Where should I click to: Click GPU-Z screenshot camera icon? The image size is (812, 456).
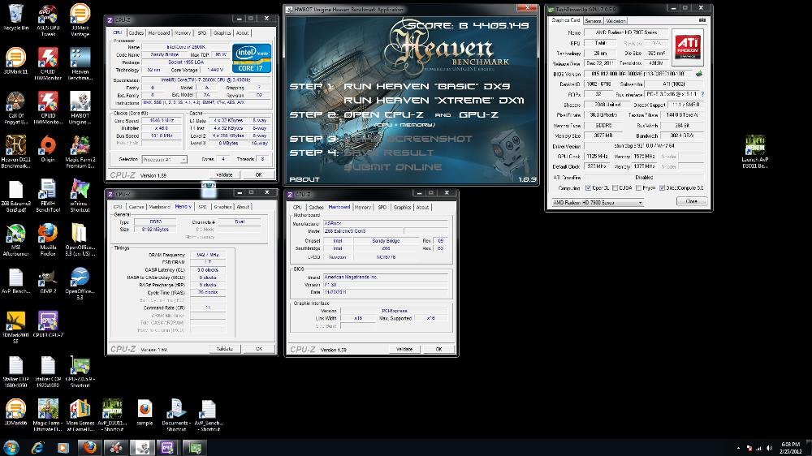click(702, 20)
